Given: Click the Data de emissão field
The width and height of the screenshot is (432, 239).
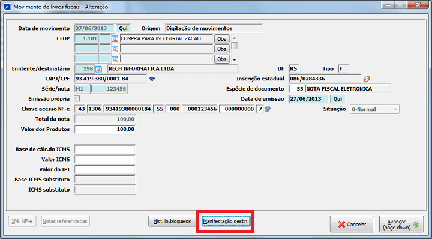Looking at the screenshot, I should tap(308, 99).
